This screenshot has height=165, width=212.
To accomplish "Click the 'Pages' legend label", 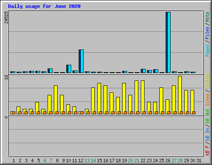I will tap(207, 50).
